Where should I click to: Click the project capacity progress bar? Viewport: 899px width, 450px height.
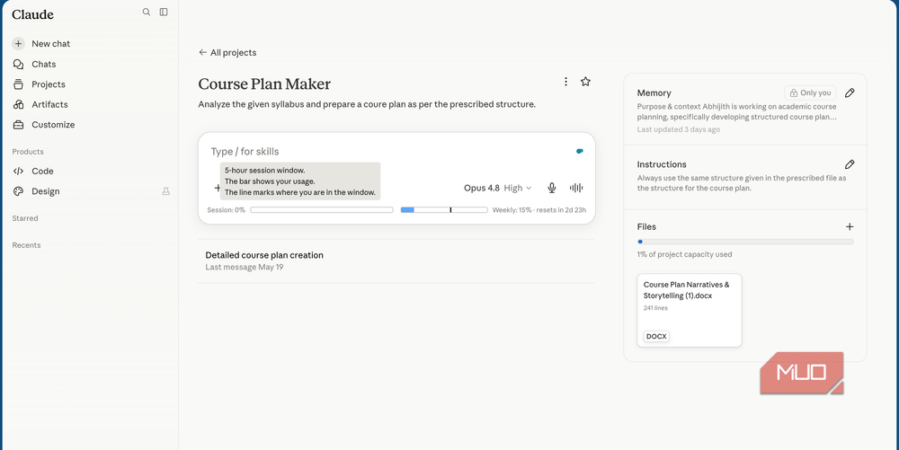(745, 242)
